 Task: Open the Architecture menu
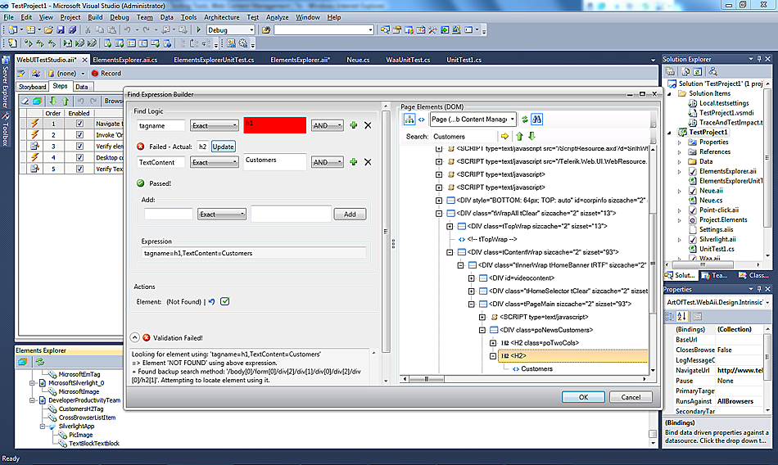[x=222, y=17]
